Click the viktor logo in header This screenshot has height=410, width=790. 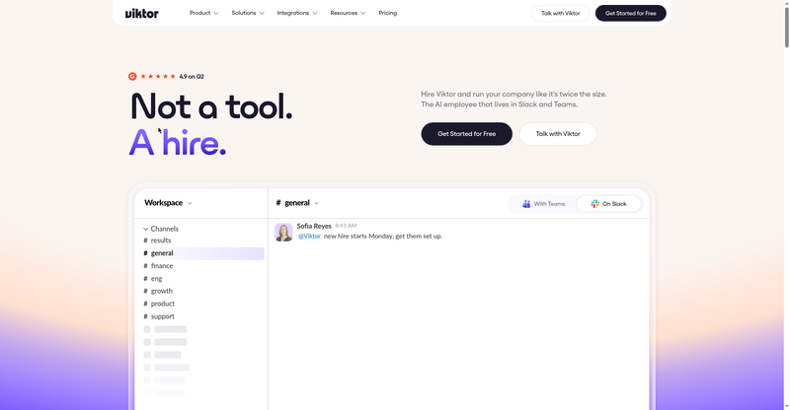pyautogui.click(x=141, y=13)
